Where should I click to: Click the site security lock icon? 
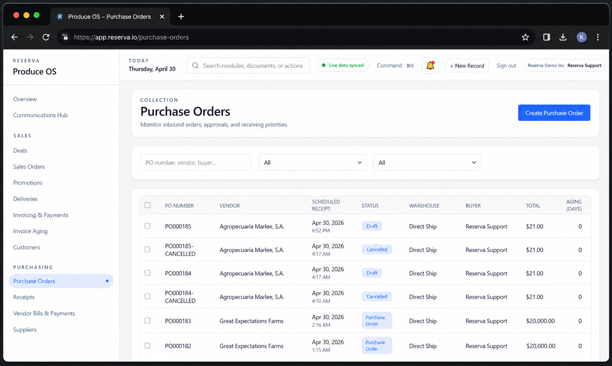[65, 37]
